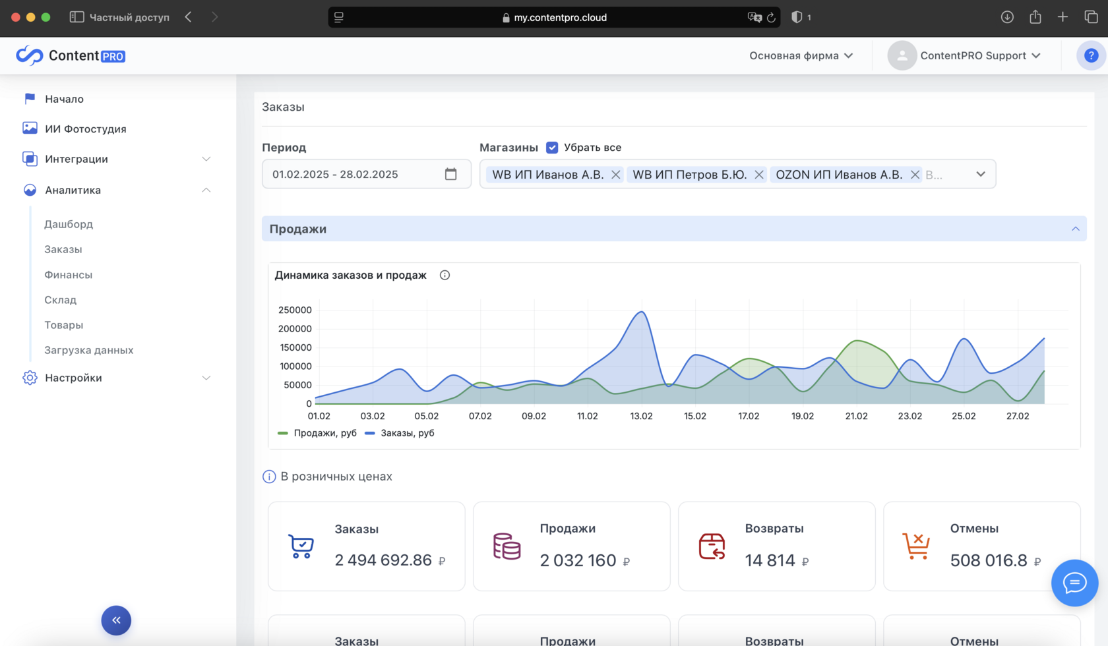Collapse sidebar with double-chevron button
The width and height of the screenshot is (1108, 646).
(x=116, y=620)
